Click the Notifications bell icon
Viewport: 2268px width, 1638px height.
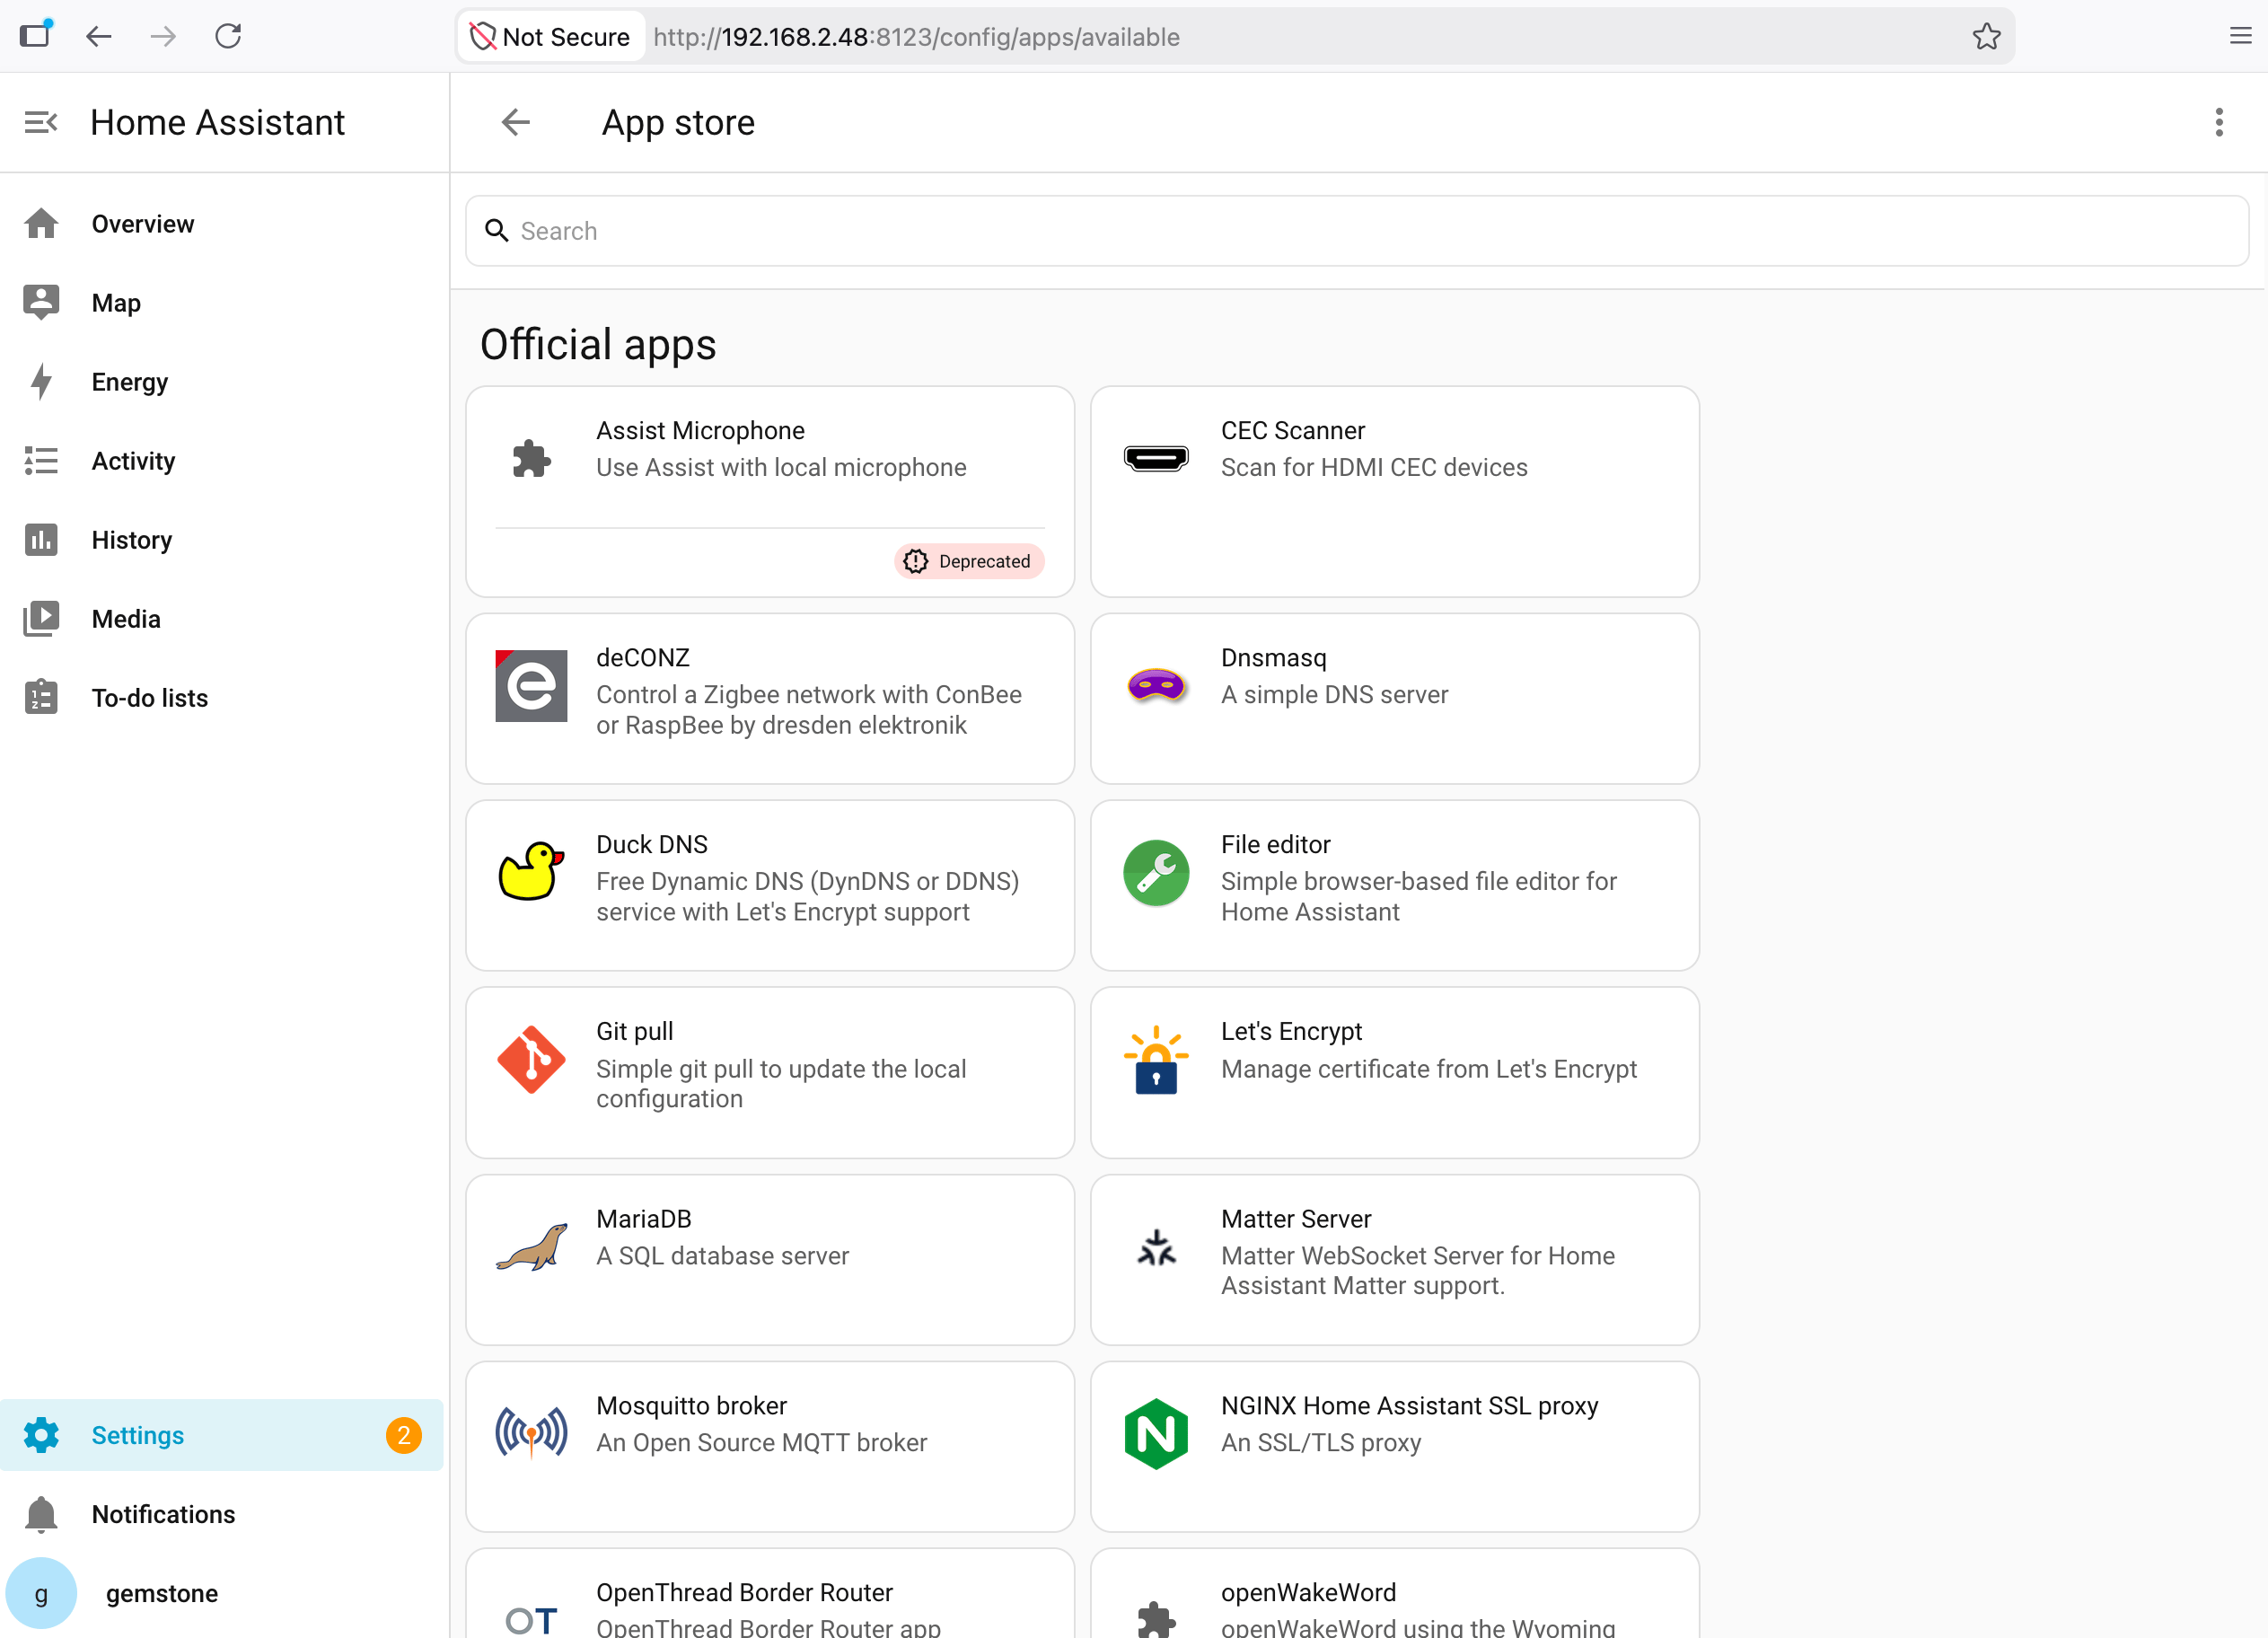pyautogui.click(x=41, y=1513)
